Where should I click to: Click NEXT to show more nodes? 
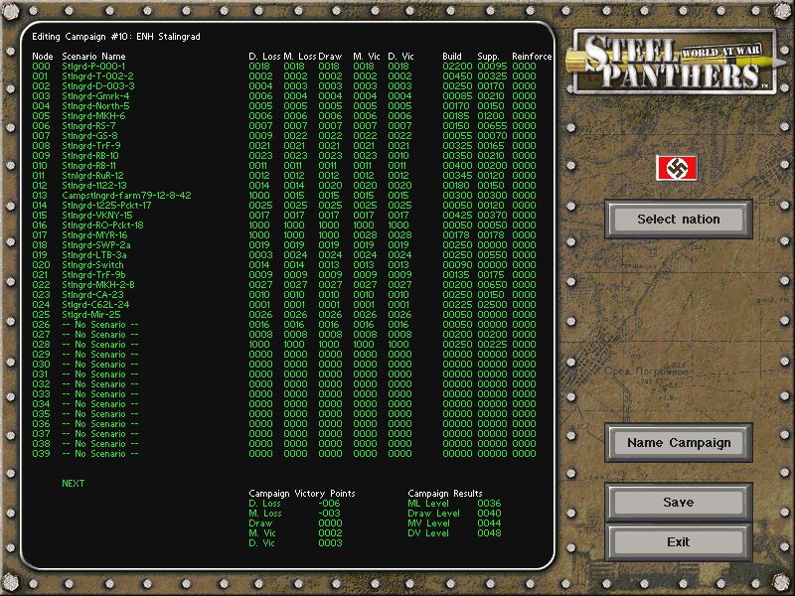click(x=73, y=484)
